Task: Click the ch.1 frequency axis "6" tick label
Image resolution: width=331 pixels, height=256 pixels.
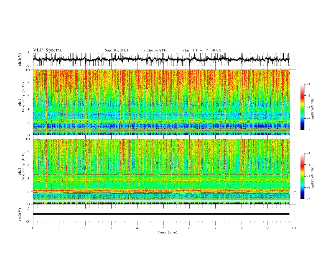Action: [x=29, y=96]
